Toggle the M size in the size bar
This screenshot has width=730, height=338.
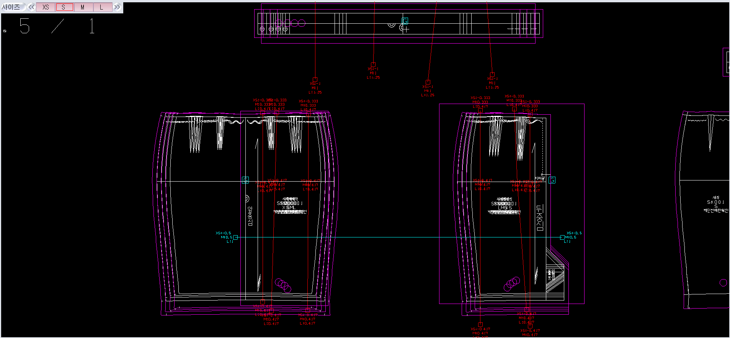[x=82, y=7]
